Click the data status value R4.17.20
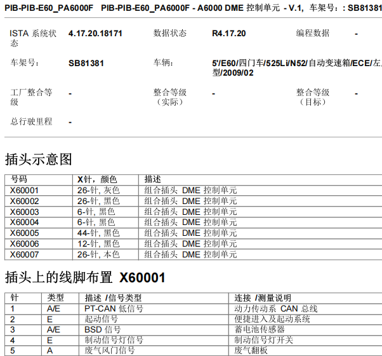The image size is (382, 356). (x=229, y=34)
